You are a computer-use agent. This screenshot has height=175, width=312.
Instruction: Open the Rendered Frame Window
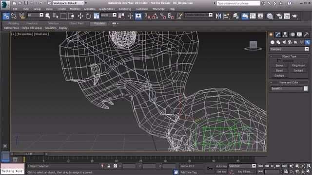(287, 16)
